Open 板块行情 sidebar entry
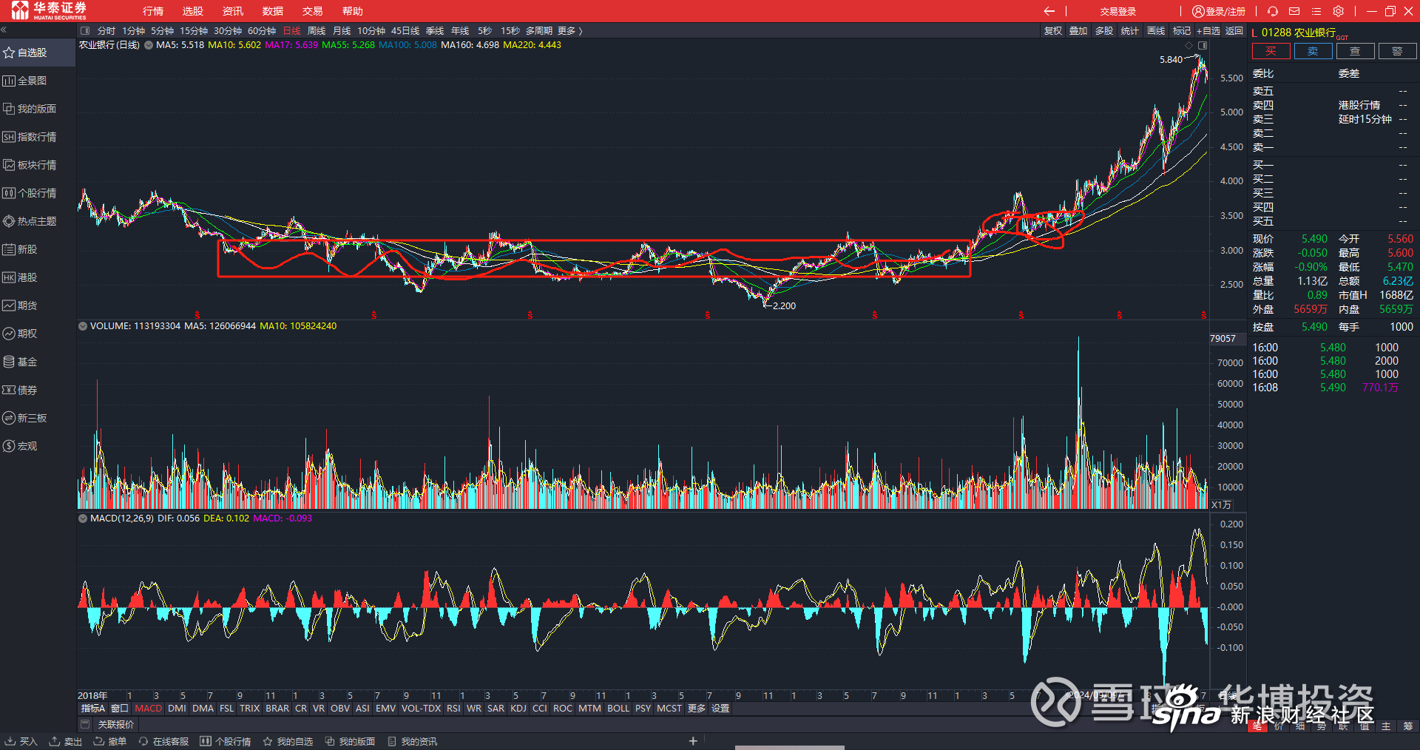The width and height of the screenshot is (1420, 750). click(30, 165)
